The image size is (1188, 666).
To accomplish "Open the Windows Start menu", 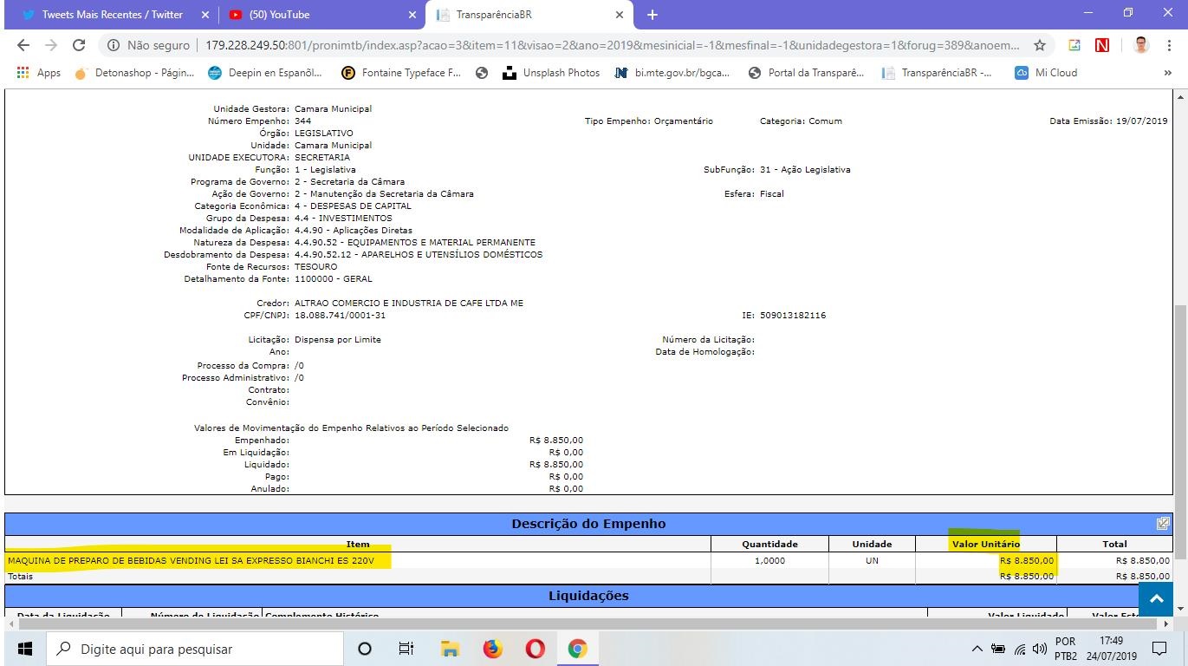I will click(x=24, y=649).
